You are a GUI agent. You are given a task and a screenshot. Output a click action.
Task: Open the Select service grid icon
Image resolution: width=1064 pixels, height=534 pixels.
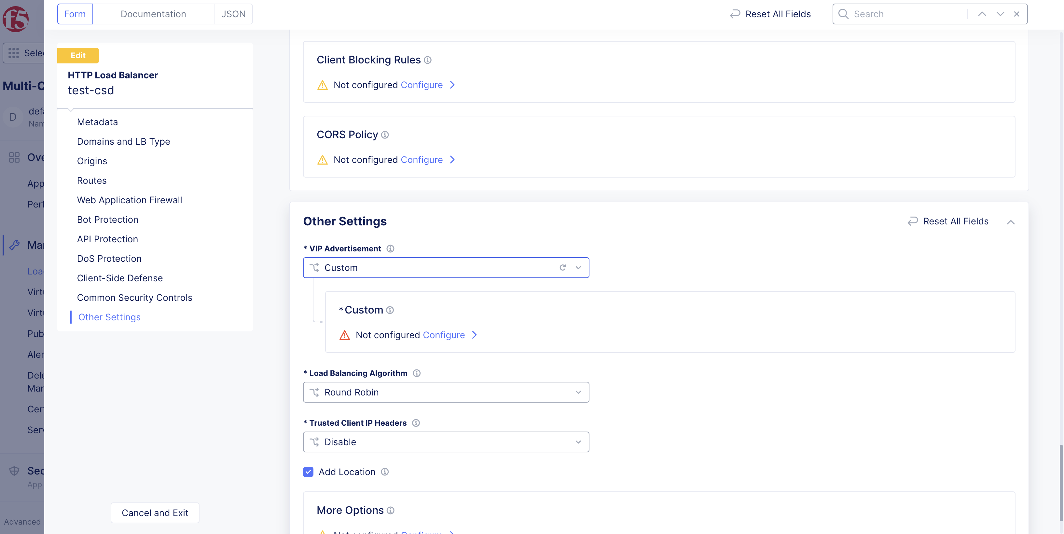point(14,53)
